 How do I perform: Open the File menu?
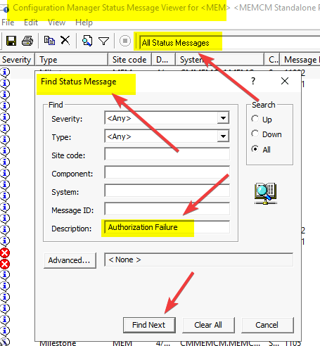pyautogui.click(x=8, y=23)
